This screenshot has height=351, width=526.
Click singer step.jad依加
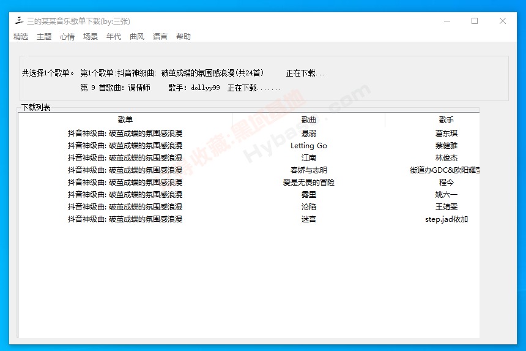(x=446, y=219)
